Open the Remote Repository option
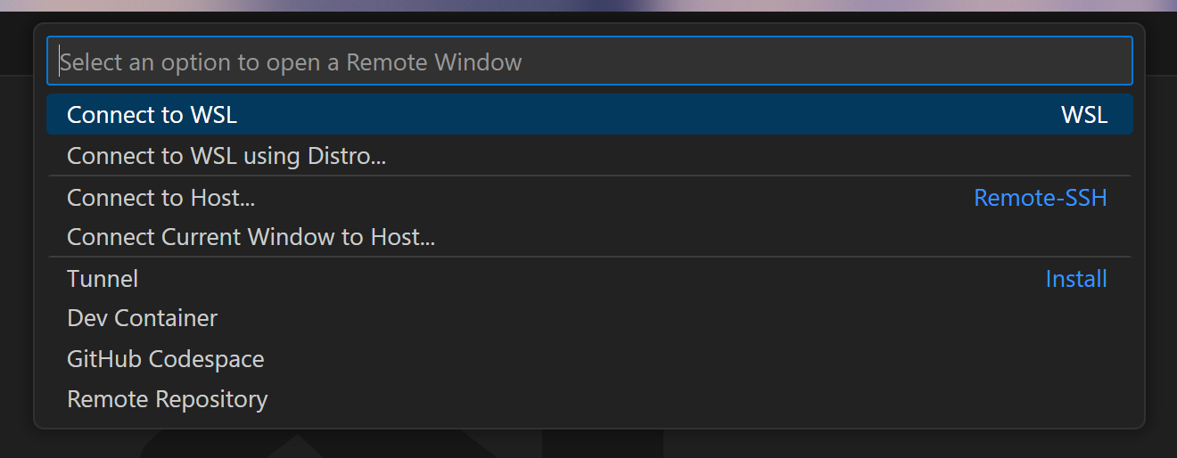The width and height of the screenshot is (1177, 458). click(x=167, y=399)
